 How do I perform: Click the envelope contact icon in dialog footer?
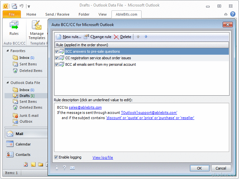(72, 168)
